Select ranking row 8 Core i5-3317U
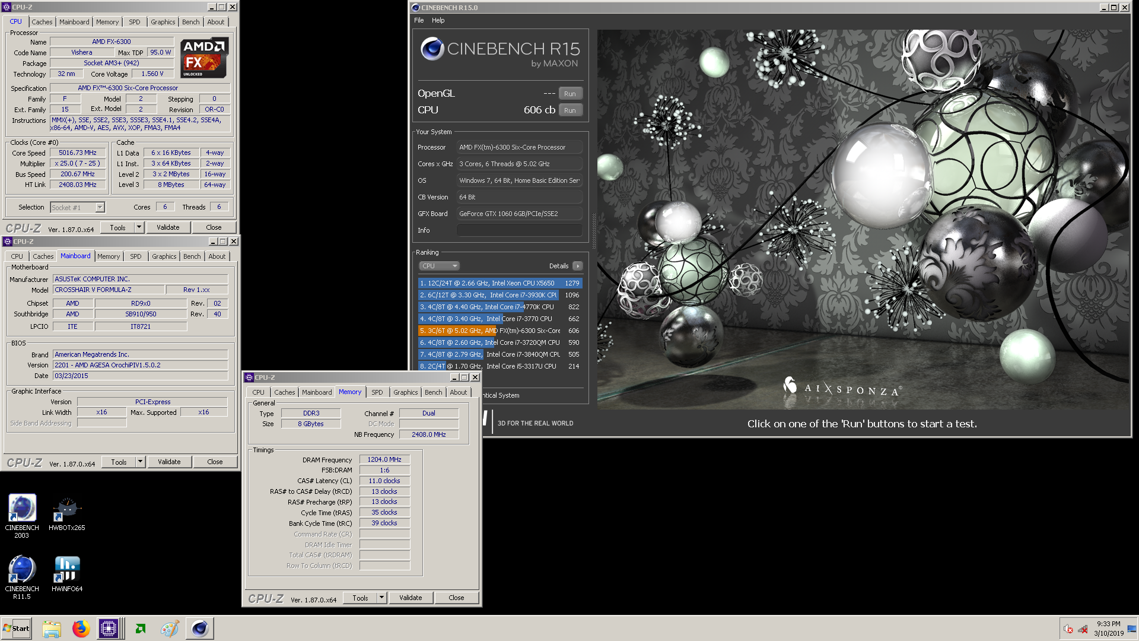This screenshot has height=641, width=1139. click(x=499, y=366)
